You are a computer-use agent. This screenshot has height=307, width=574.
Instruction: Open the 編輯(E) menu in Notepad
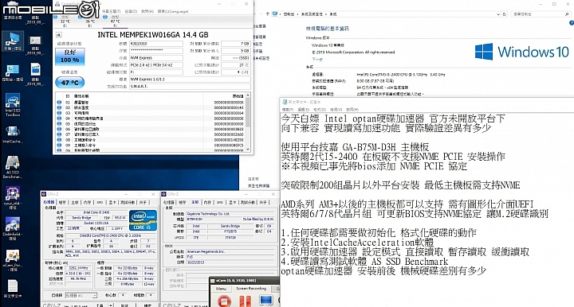coord(304,110)
